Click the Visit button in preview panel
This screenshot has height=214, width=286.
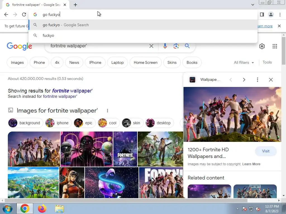pos(266,151)
